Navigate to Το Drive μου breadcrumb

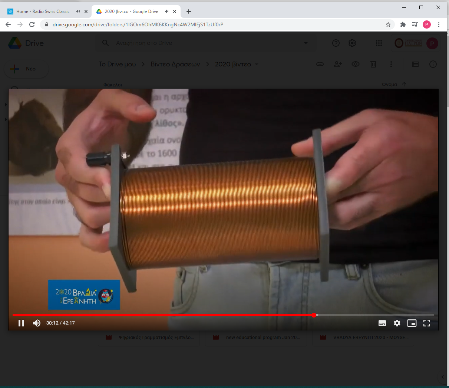[x=117, y=64]
